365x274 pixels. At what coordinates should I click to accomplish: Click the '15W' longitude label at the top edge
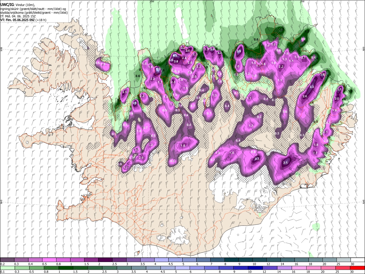(302, 1)
